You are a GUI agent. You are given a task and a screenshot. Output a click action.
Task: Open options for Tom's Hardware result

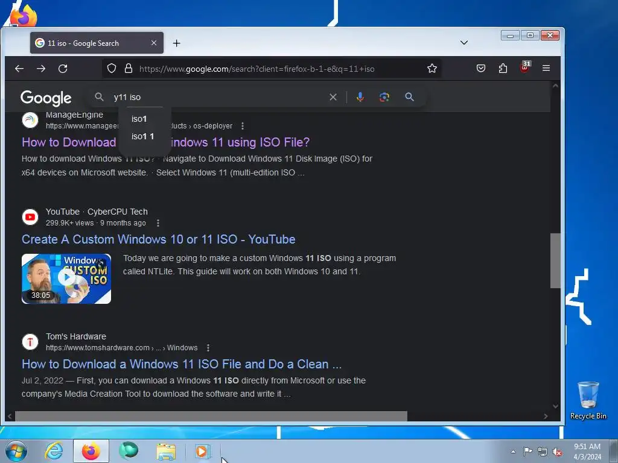point(208,348)
